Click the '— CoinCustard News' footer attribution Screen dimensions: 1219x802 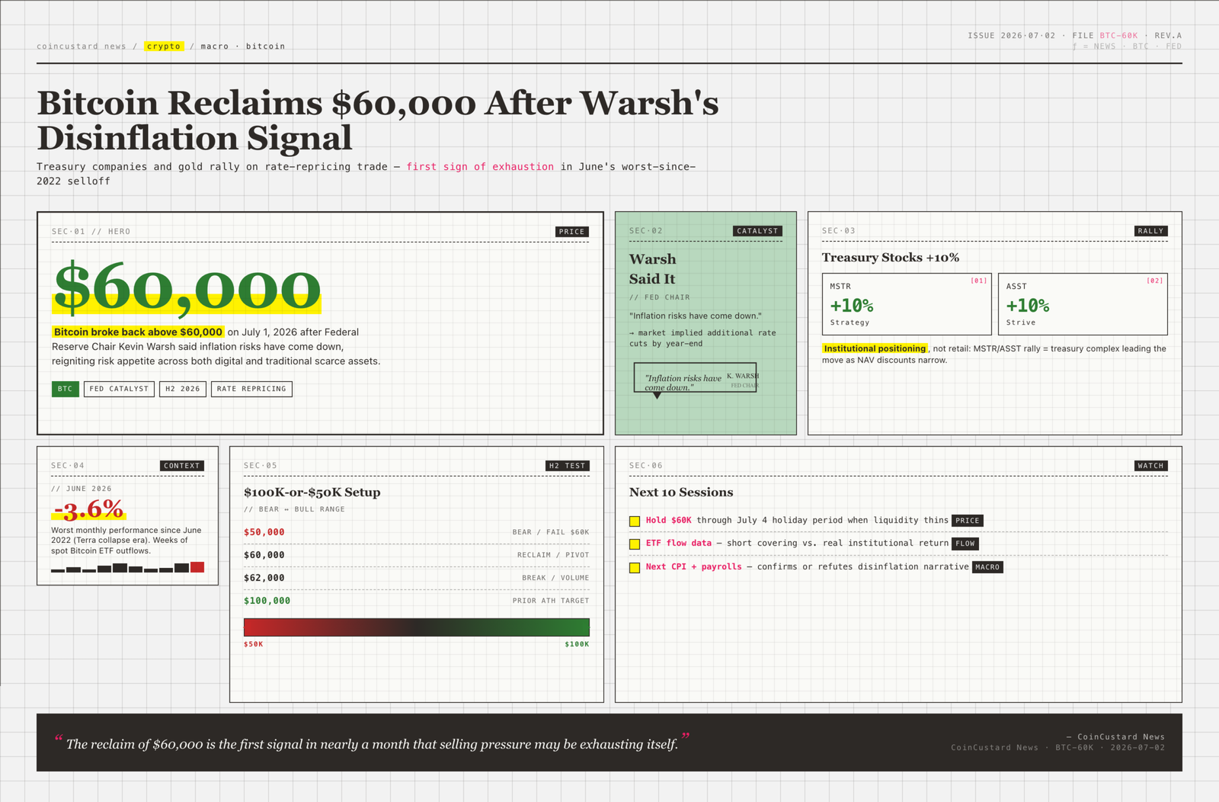click(1115, 737)
